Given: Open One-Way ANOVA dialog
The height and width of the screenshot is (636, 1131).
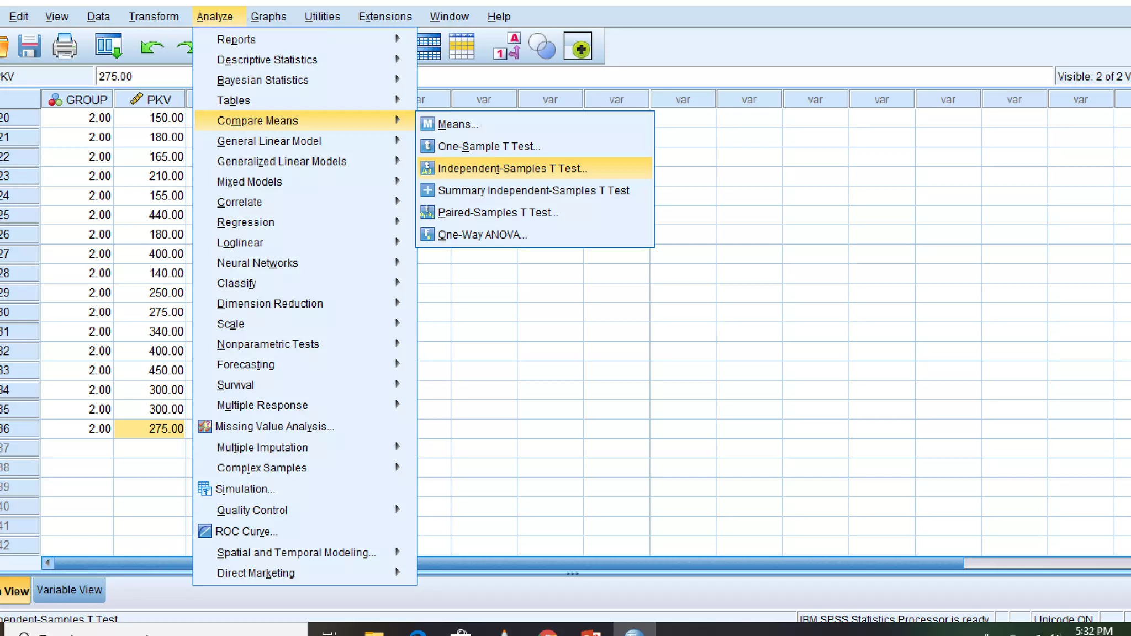Looking at the screenshot, I should click(x=482, y=235).
